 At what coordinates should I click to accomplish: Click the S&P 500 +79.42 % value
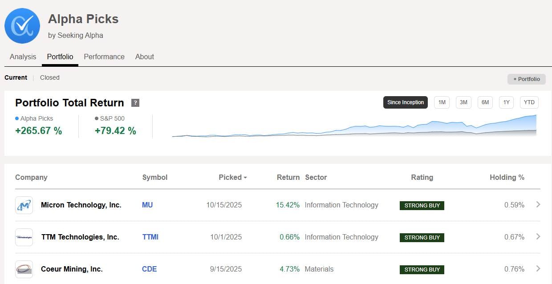115,131
